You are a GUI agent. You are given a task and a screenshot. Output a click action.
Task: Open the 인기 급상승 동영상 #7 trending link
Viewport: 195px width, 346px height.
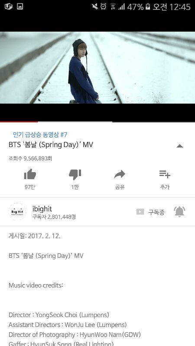[x=40, y=135]
